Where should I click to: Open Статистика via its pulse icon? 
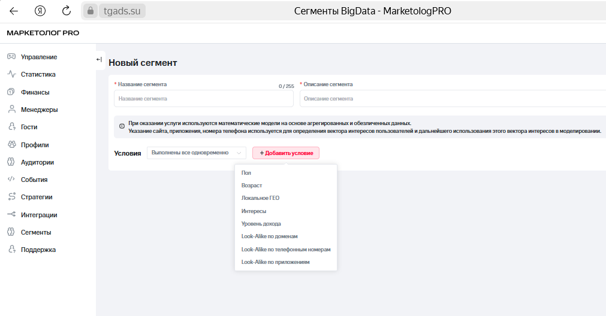click(x=11, y=74)
